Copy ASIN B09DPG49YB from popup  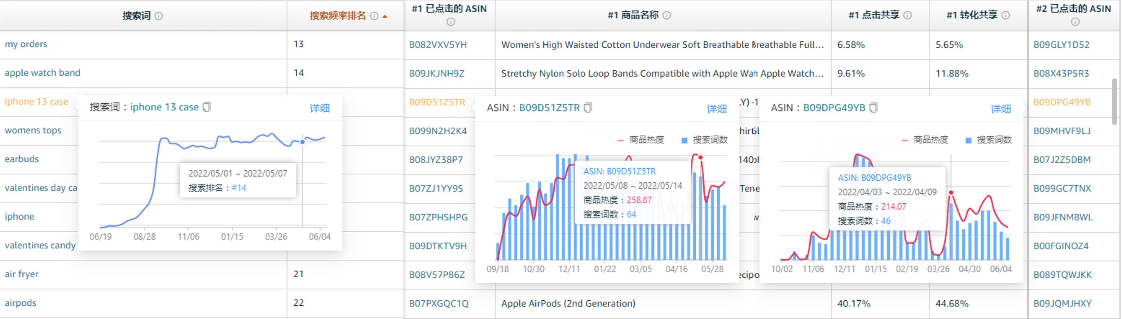pos(873,108)
